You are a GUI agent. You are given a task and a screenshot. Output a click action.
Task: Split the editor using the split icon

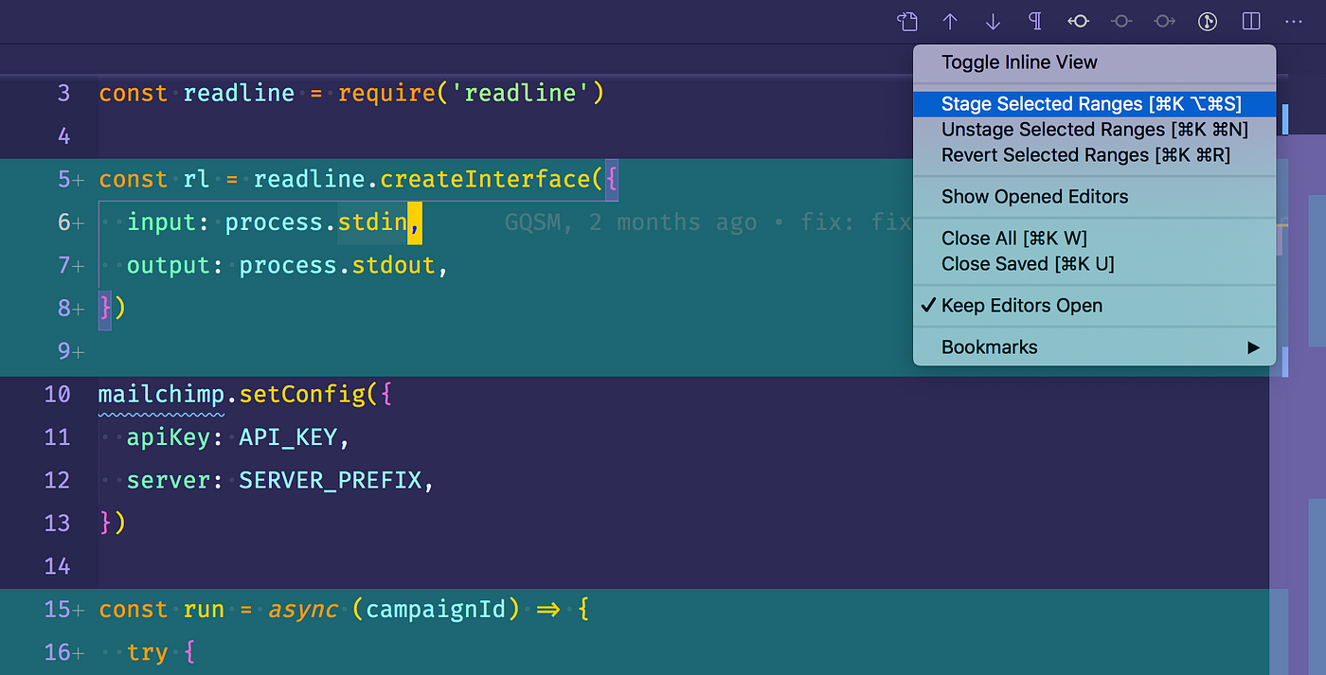tap(1250, 21)
